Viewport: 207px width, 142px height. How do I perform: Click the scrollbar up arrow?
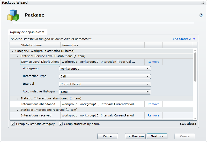click(195, 51)
